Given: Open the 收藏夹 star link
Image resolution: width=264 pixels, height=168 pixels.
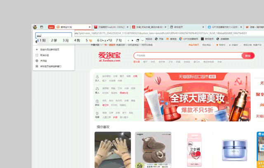Looking at the screenshot, I should pyautogui.click(x=233, y=45).
